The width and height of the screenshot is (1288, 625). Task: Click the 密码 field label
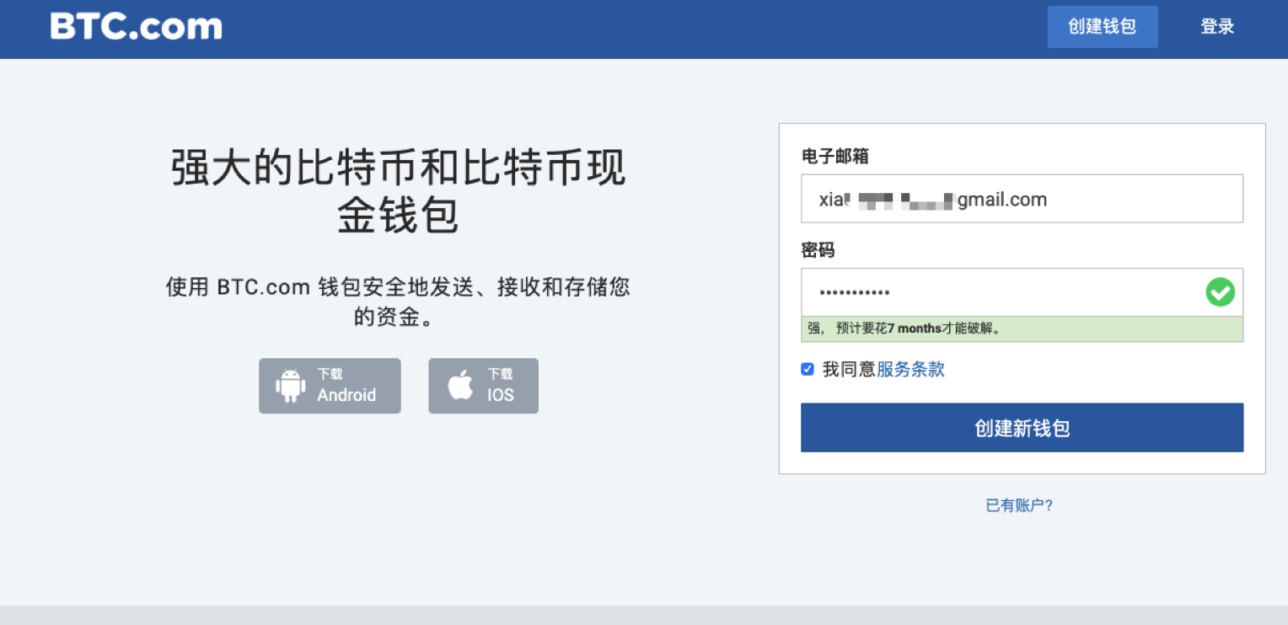[817, 250]
